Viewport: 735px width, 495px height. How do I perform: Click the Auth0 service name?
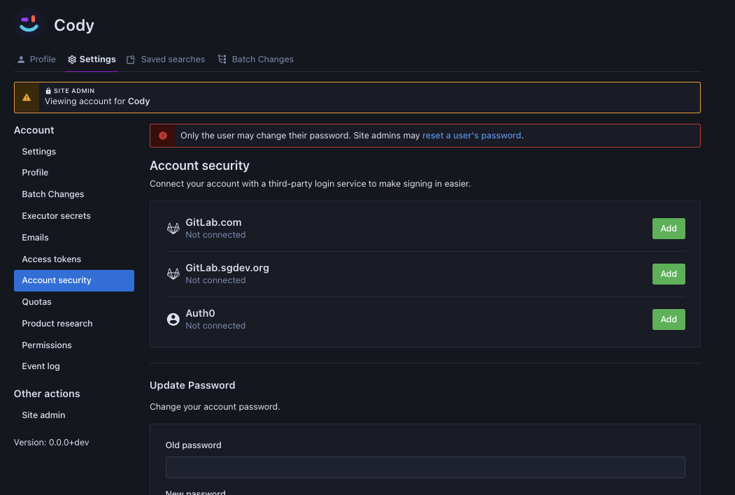pos(200,313)
